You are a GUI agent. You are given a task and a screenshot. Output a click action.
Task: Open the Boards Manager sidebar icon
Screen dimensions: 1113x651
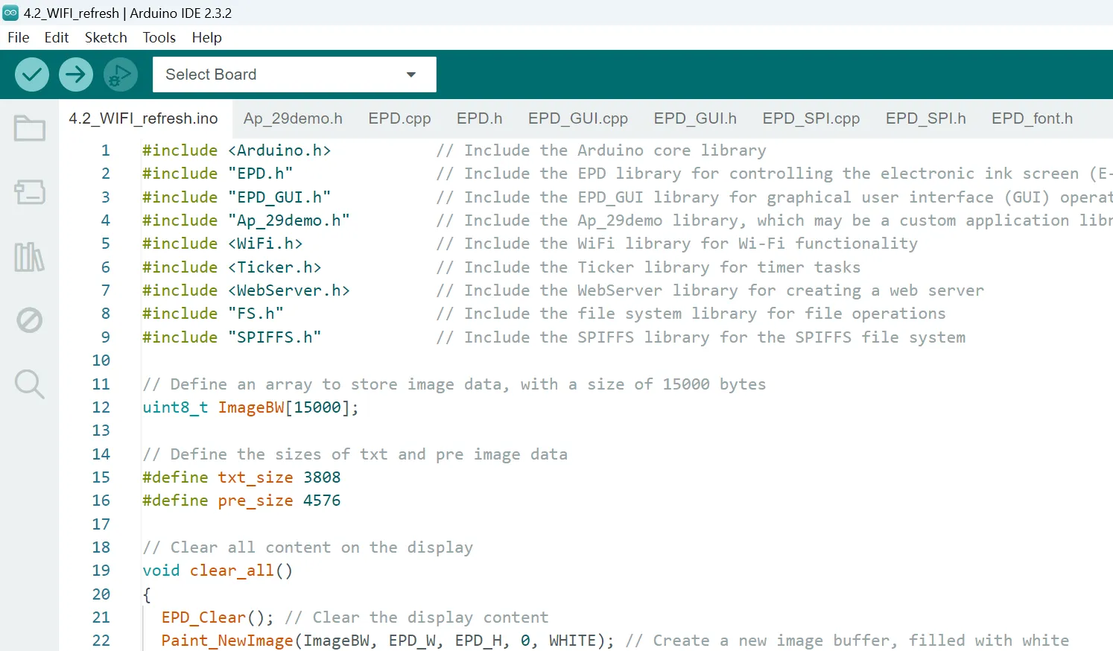click(x=30, y=192)
